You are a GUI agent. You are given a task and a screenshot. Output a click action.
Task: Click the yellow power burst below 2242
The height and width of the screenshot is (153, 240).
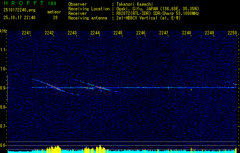(x=53, y=149)
